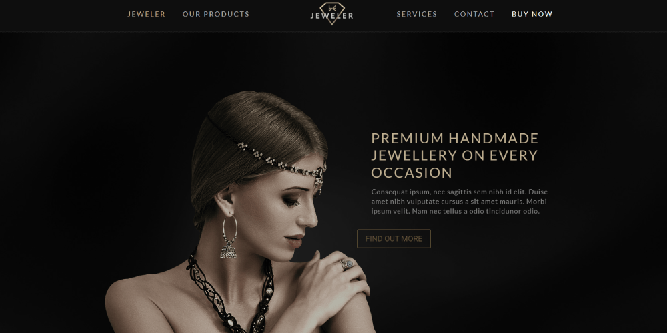
Task: Click the Consequat ipsum description paragraph
Action: pyautogui.click(x=459, y=201)
